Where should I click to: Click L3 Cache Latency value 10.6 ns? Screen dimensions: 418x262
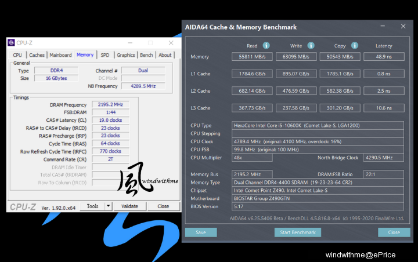pyautogui.click(x=384, y=108)
